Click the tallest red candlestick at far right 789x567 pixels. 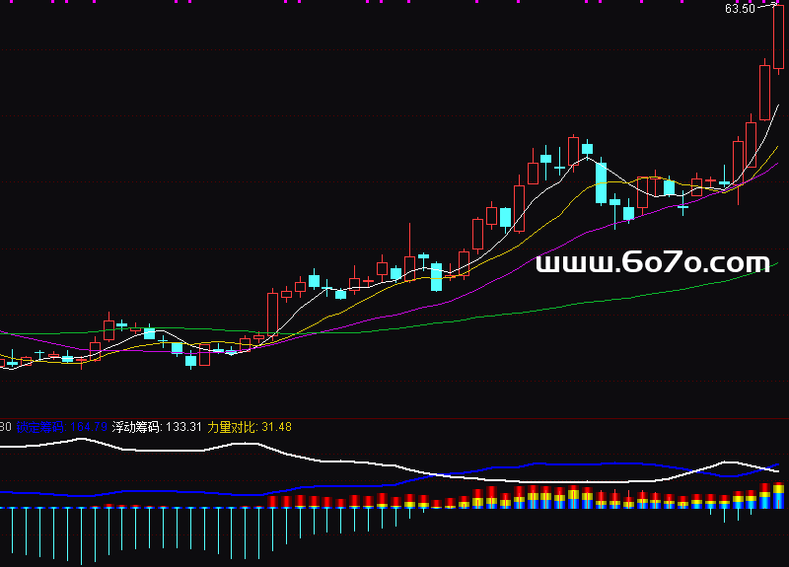[778, 37]
